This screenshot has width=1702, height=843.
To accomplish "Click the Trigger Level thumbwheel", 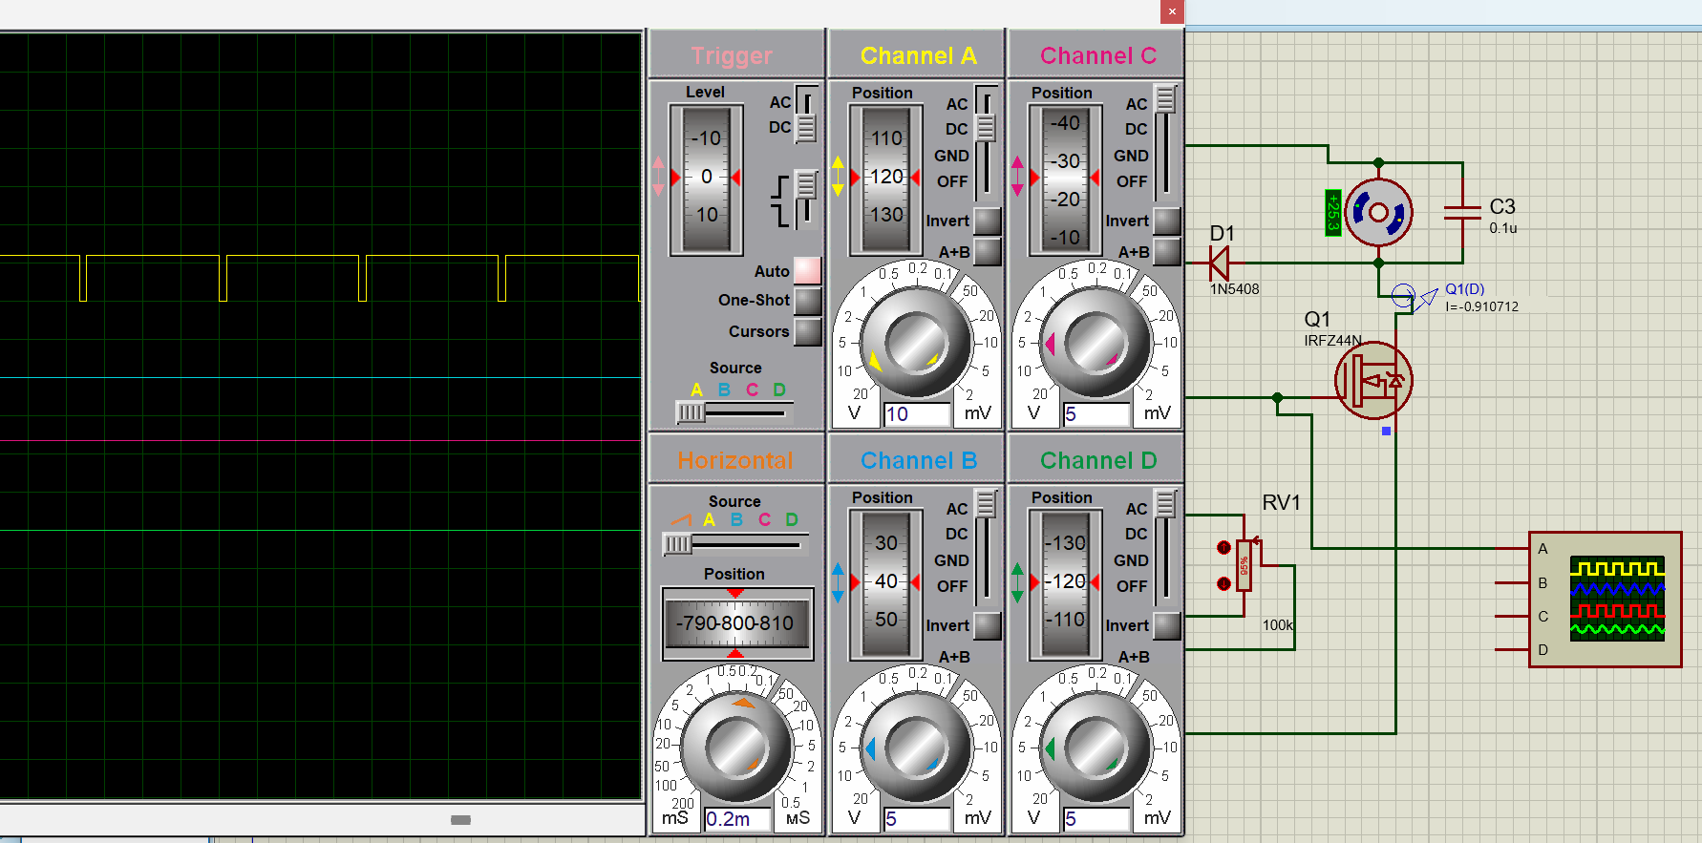I will point(706,179).
